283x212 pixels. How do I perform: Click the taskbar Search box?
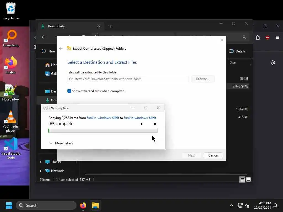[x=46, y=205]
